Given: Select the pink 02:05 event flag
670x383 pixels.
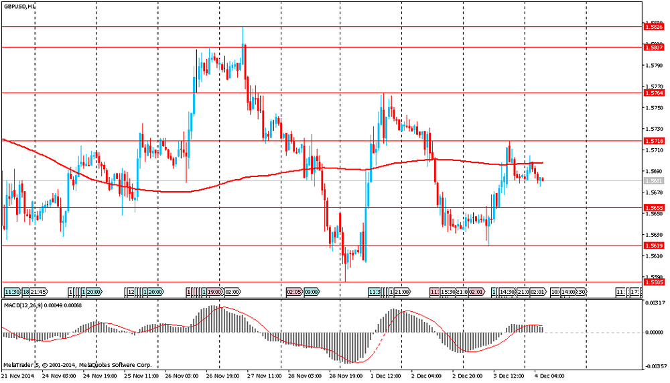Looking at the screenshot, I should point(294,292).
